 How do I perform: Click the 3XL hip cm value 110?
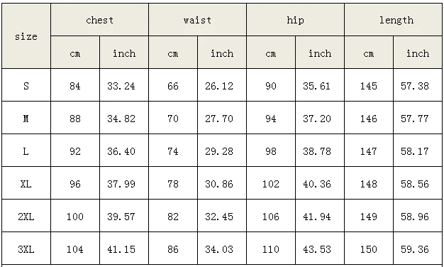[x=271, y=249]
